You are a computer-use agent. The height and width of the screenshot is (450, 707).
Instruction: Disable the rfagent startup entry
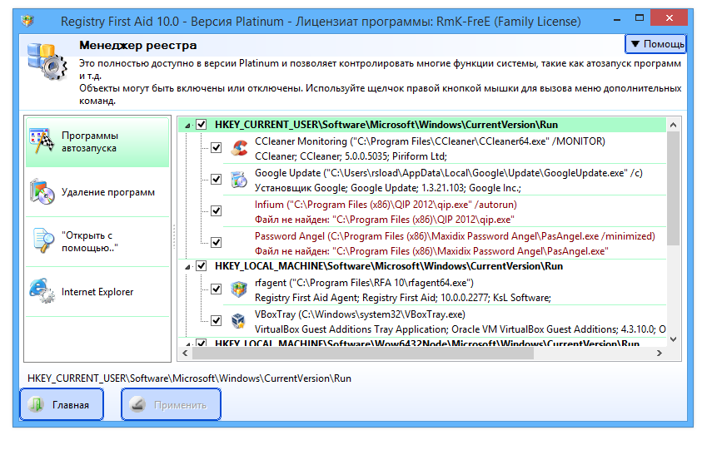click(x=217, y=289)
